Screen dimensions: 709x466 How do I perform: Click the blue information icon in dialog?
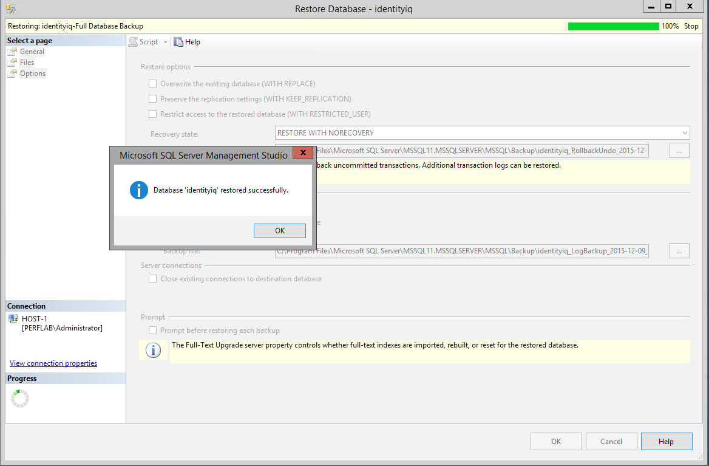139,190
